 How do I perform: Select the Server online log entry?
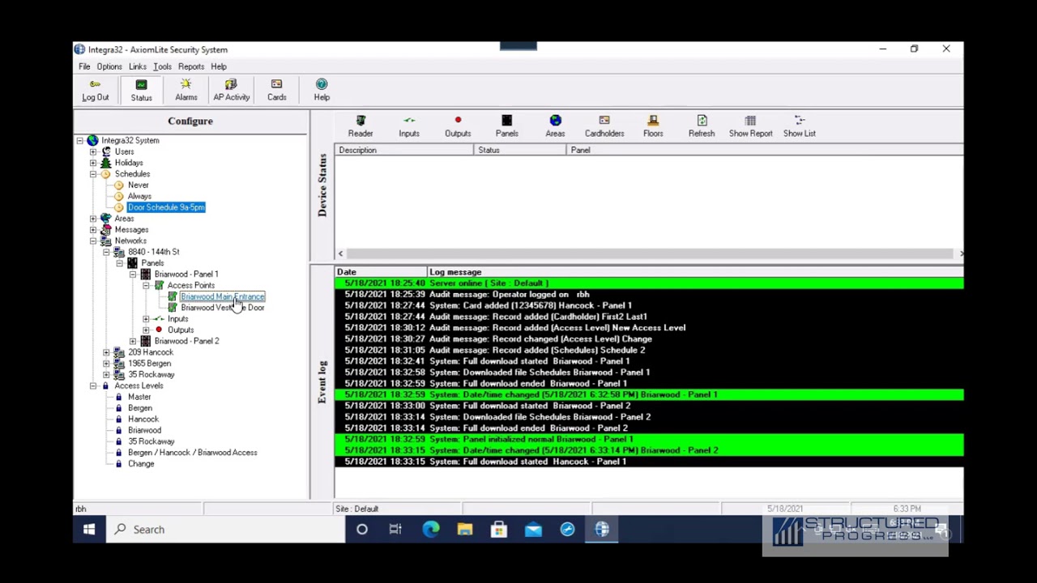click(649, 283)
